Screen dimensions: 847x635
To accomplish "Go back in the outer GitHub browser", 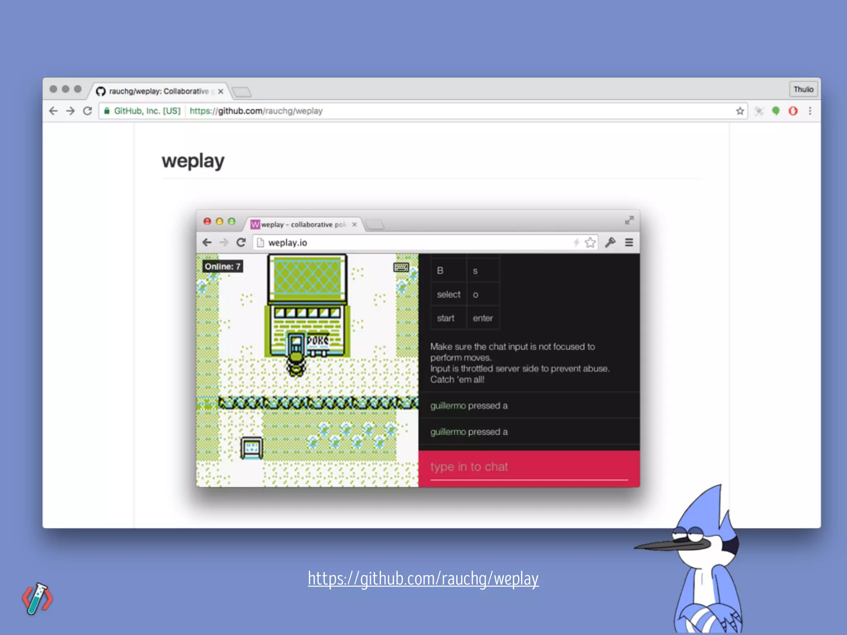I will coord(53,111).
